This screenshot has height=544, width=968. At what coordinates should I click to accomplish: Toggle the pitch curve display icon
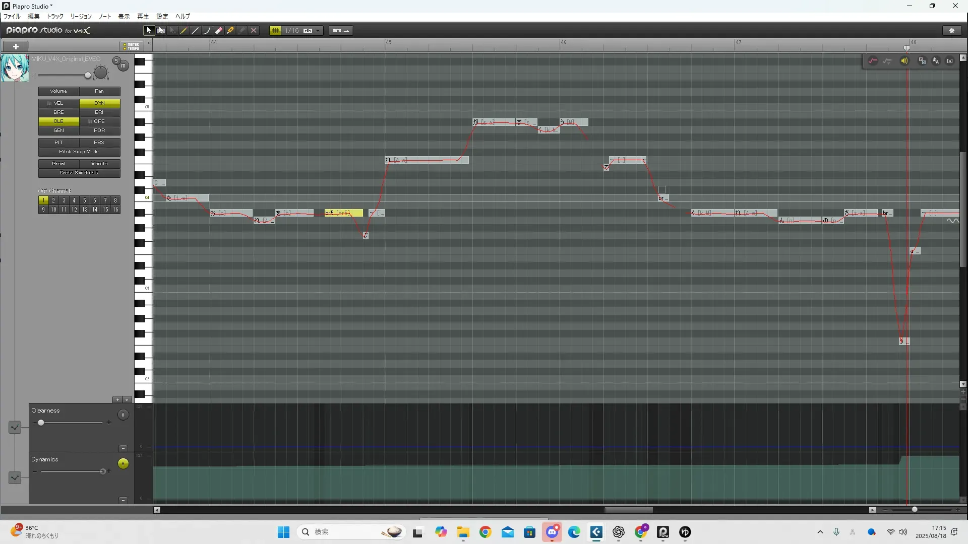click(873, 61)
